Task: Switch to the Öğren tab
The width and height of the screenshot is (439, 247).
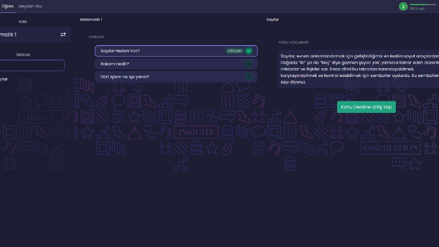Action: pyautogui.click(x=7, y=6)
